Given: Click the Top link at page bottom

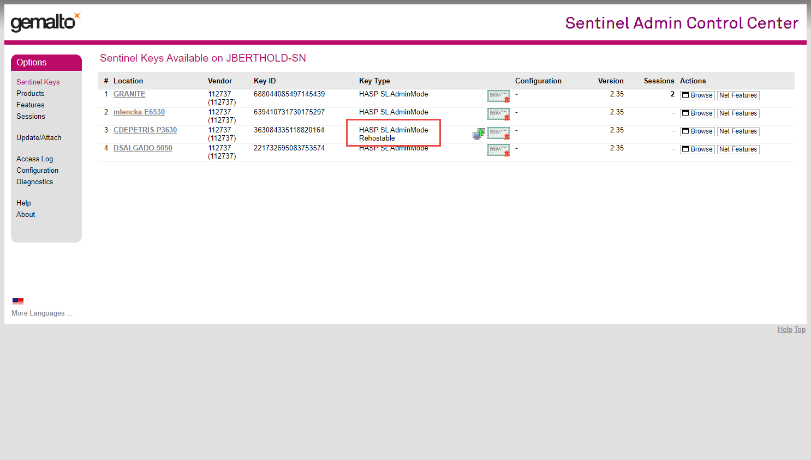Looking at the screenshot, I should (800, 329).
